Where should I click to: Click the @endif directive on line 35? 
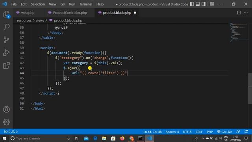[x=61, y=28]
